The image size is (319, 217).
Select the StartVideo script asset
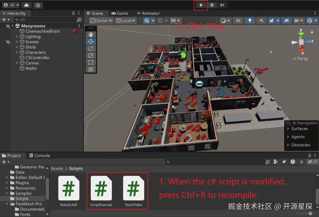(134, 191)
